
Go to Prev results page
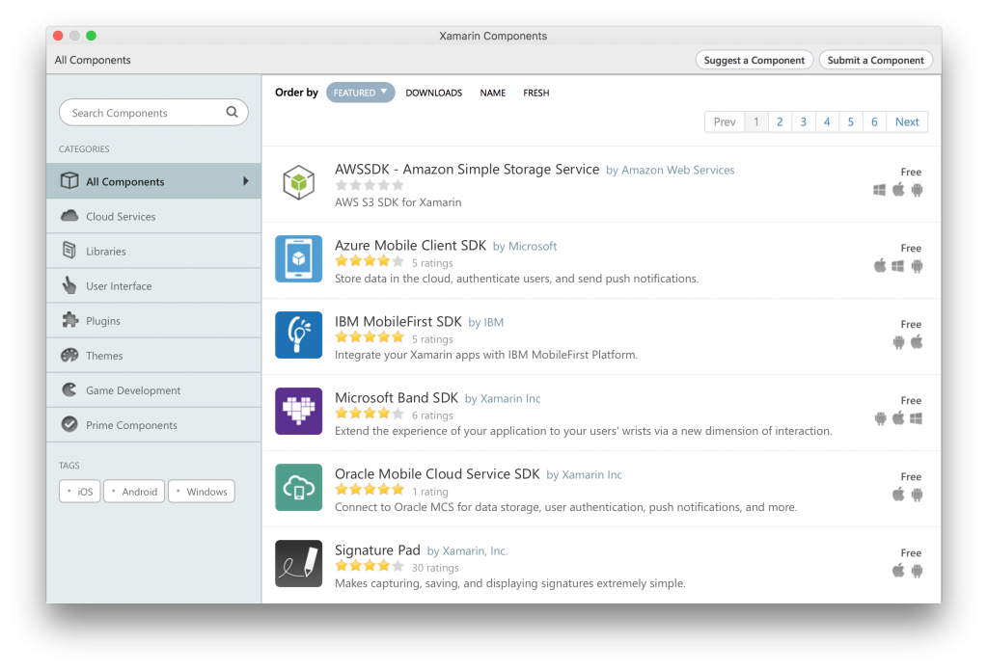coord(725,121)
